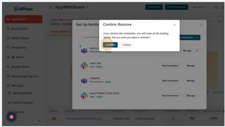Collapse the sidebar using the arrow icon

(40, 121)
